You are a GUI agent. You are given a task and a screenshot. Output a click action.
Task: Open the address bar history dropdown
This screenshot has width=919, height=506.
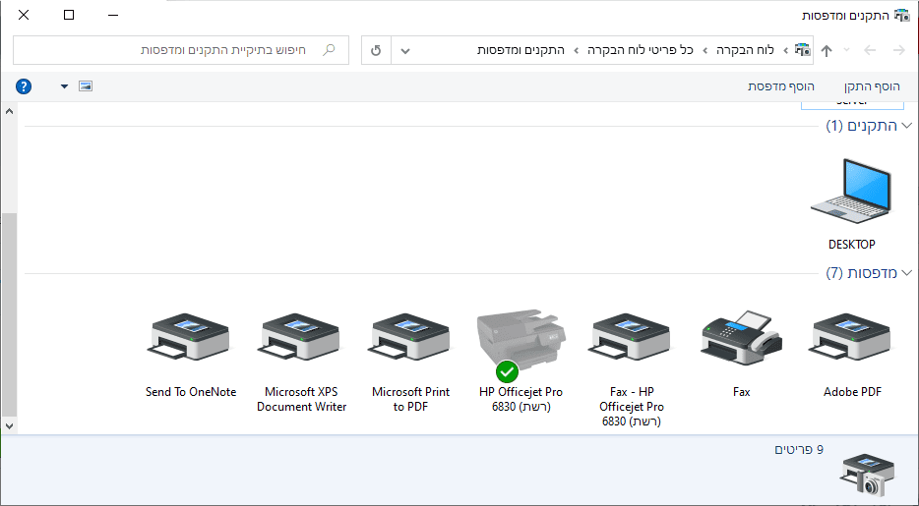pos(405,50)
